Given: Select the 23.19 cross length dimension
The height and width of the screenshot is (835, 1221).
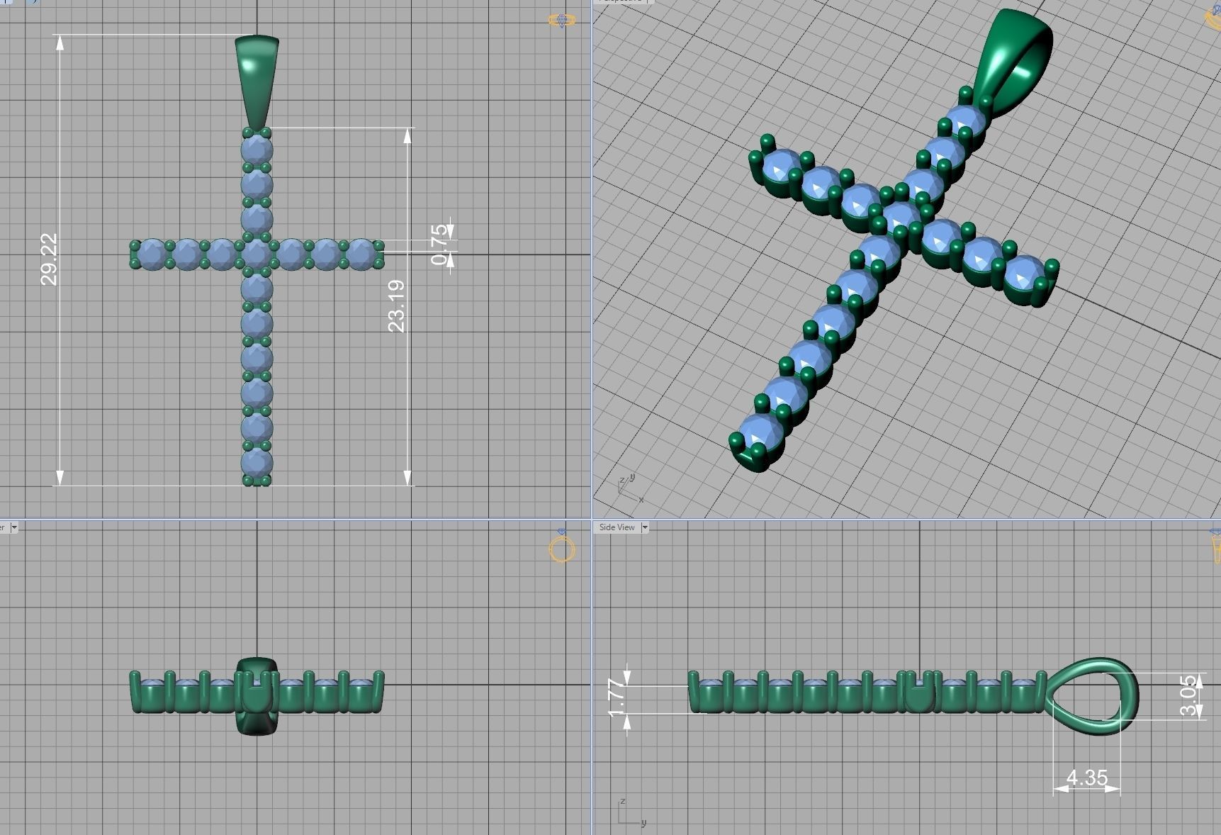Looking at the screenshot, I should click(x=397, y=306).
